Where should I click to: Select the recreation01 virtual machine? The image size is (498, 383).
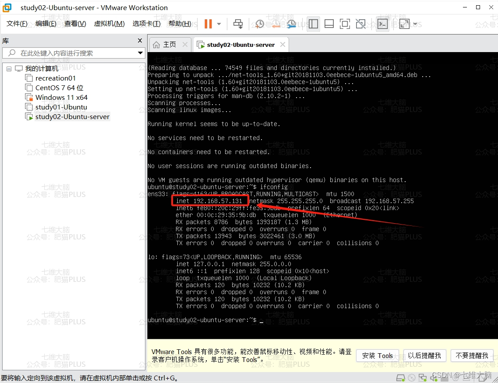(x=56, y=78)
